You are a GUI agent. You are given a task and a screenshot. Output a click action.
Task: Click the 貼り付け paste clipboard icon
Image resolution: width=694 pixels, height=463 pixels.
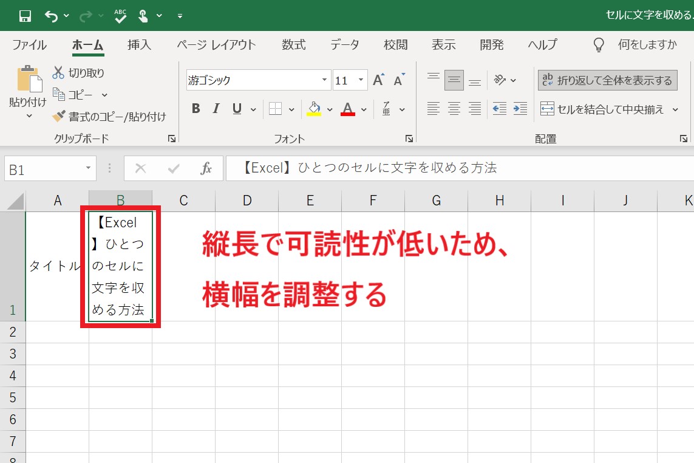tap(29, 80)
